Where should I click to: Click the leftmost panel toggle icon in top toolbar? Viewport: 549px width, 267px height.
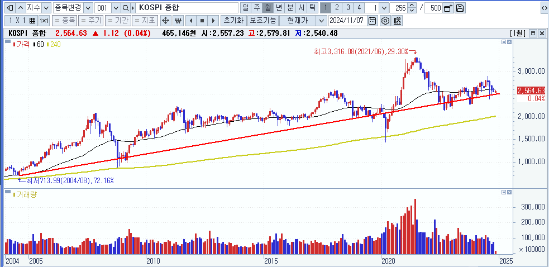(11, 8)
